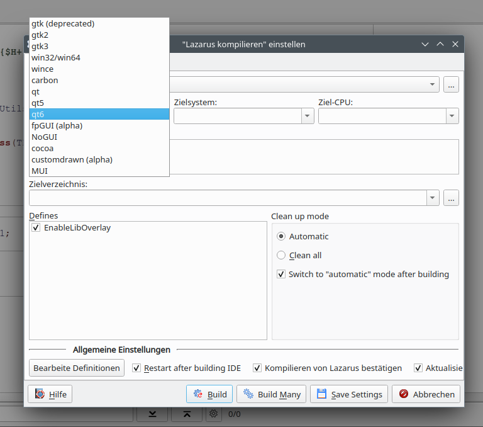Start compiling with the Build button
Screen dimensions: 483x427
point(210,394)
